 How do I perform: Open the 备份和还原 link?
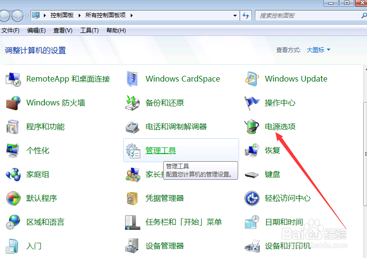(x=165, y=103)
